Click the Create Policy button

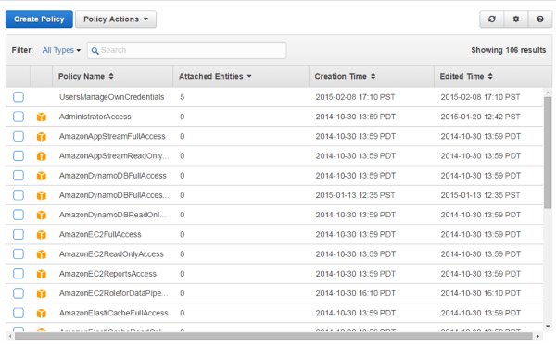tap(39, 19)
